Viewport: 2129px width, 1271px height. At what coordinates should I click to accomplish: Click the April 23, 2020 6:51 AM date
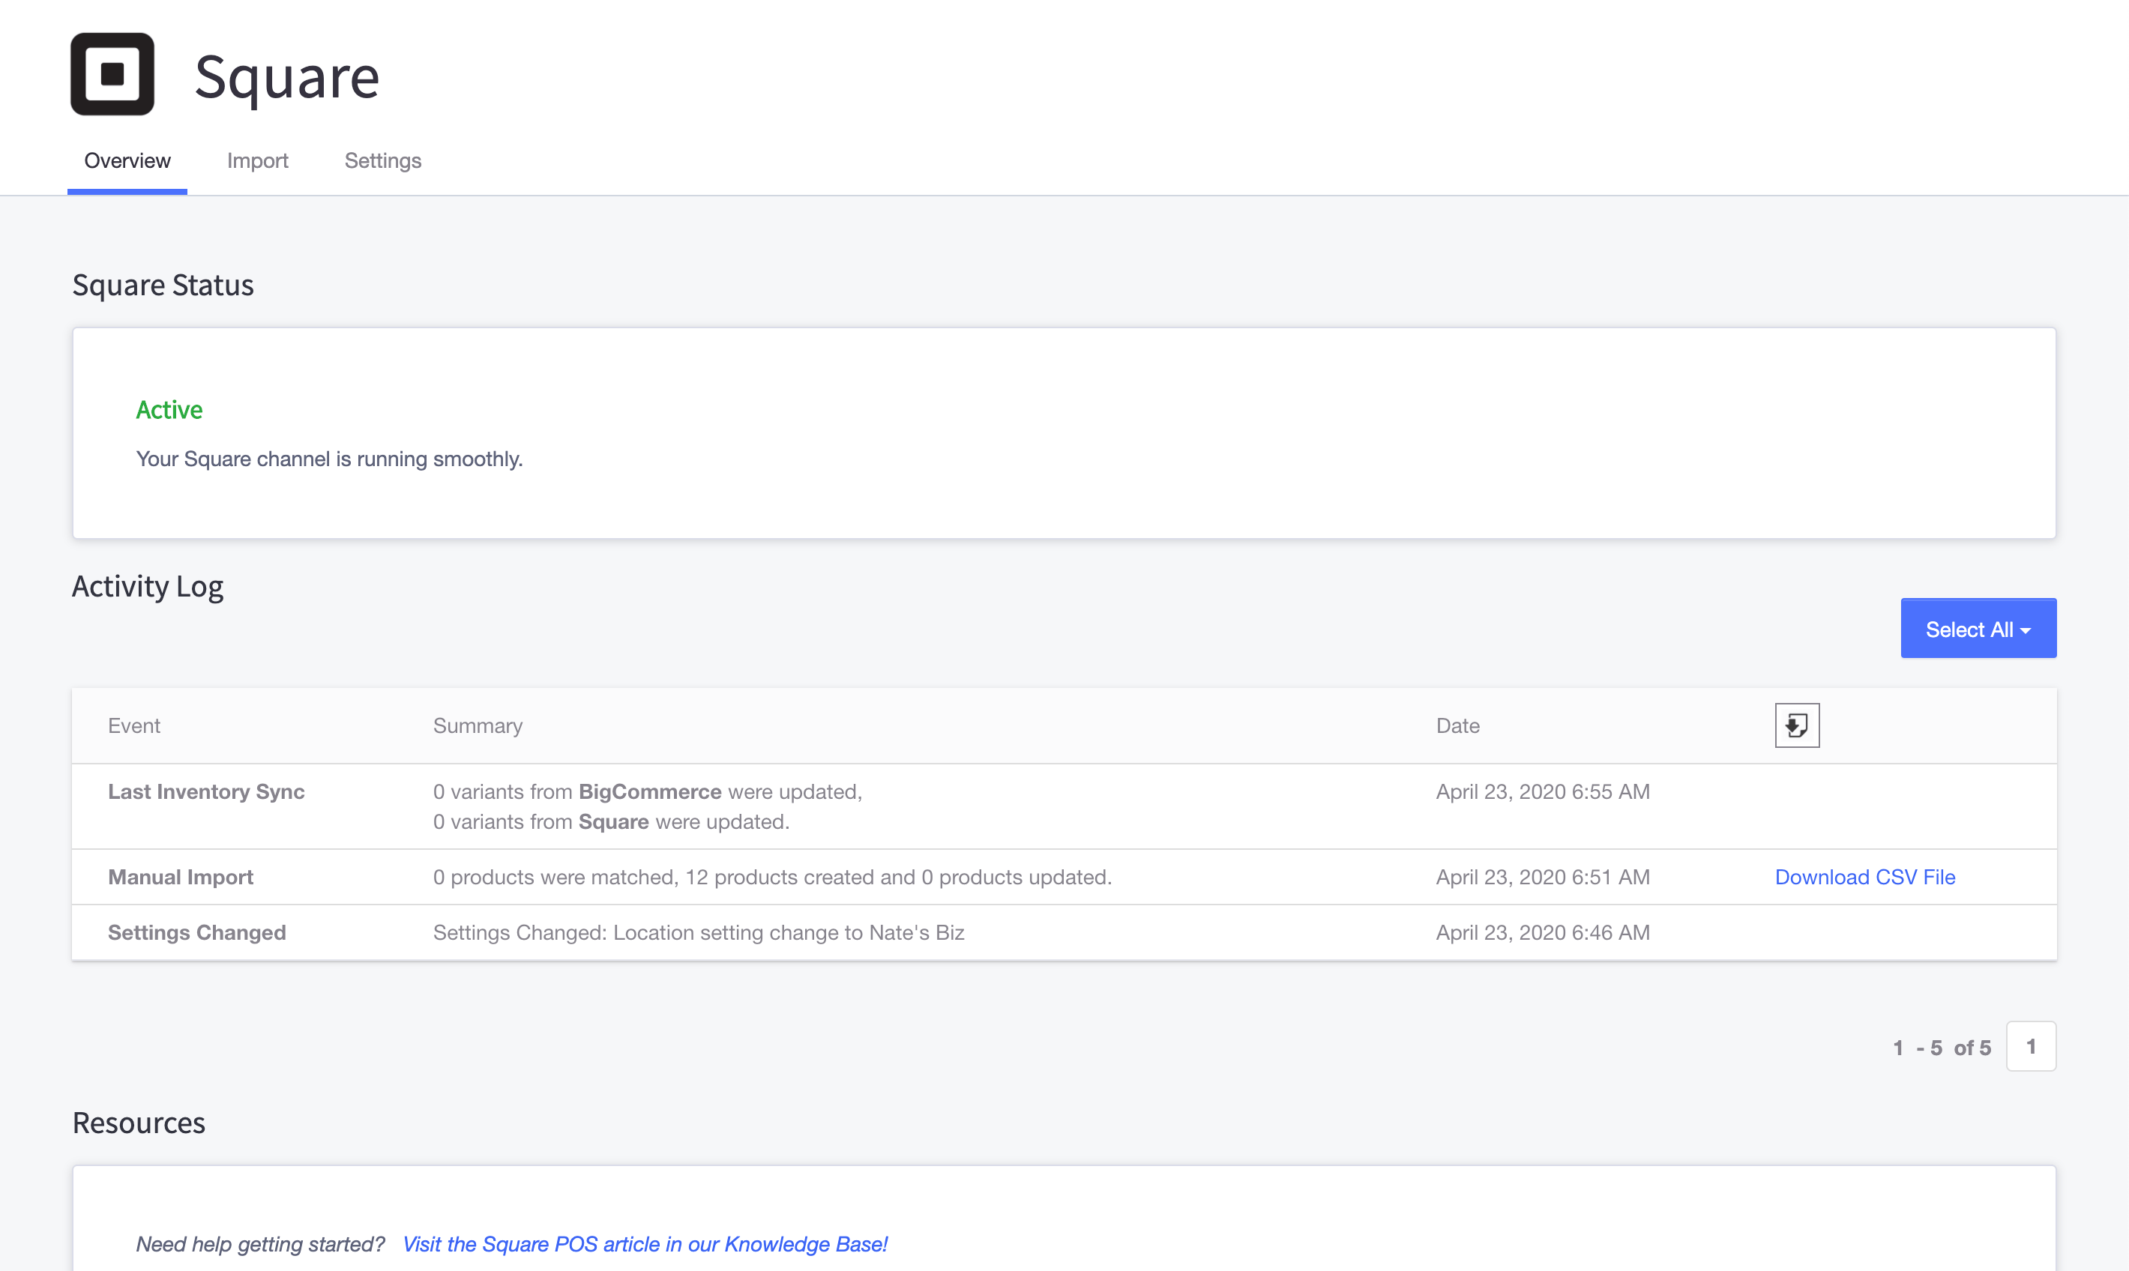point(1542,877)
